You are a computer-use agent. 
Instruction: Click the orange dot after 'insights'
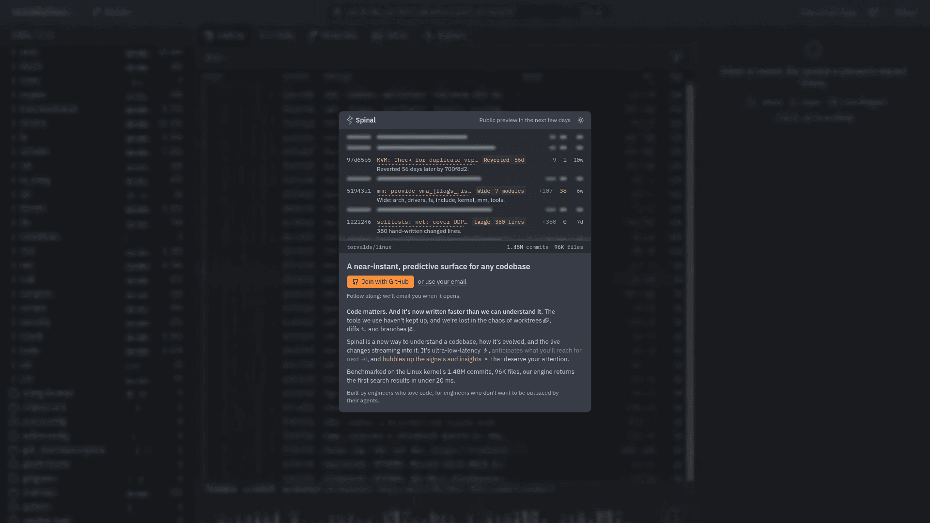486,359
